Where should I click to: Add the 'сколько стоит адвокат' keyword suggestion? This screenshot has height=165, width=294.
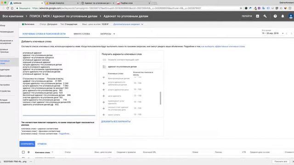(104, 109)
